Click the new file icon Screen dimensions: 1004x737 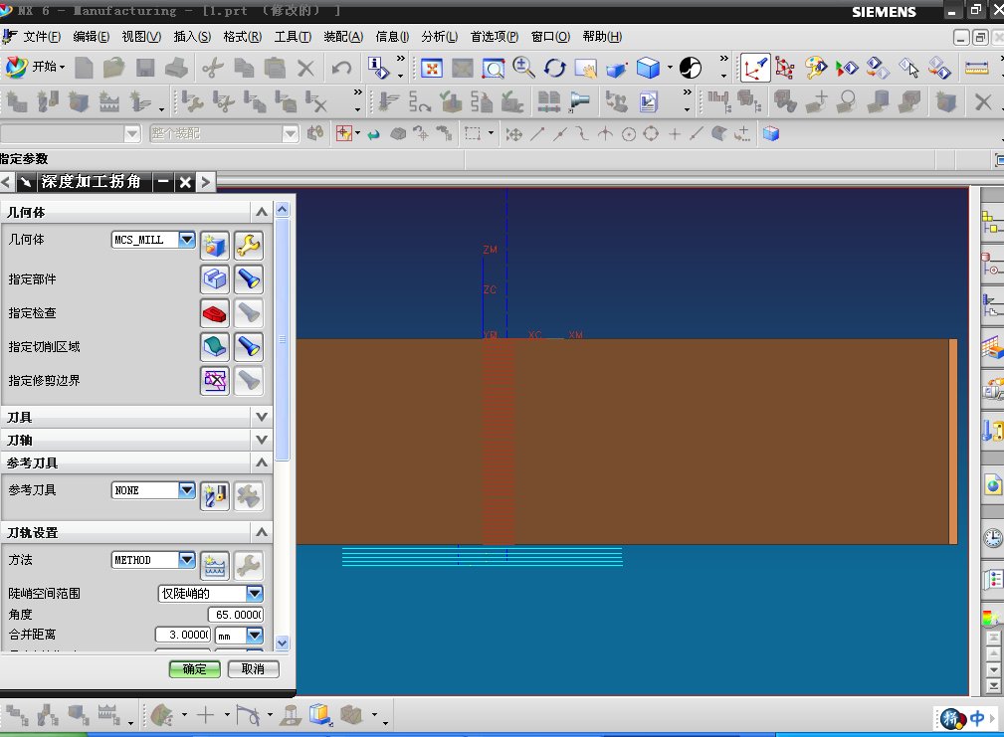[84, 68]
